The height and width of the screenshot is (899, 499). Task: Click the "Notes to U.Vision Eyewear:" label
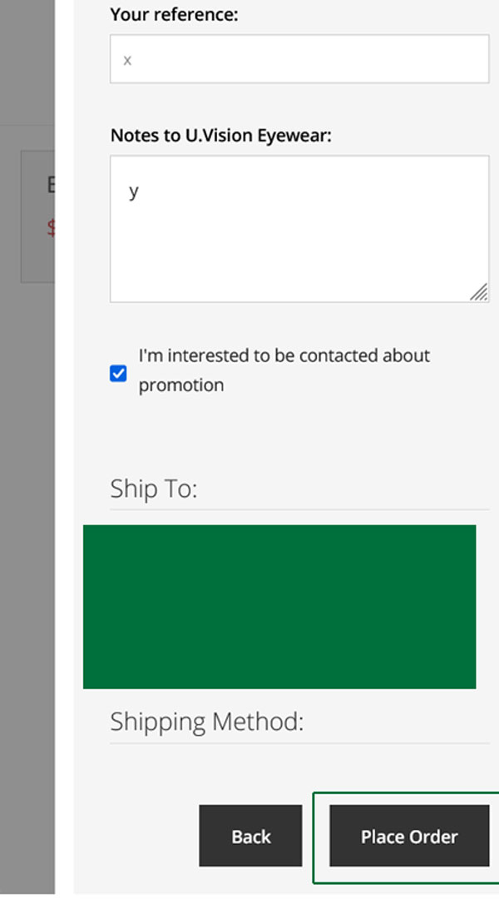pos(220,135)
